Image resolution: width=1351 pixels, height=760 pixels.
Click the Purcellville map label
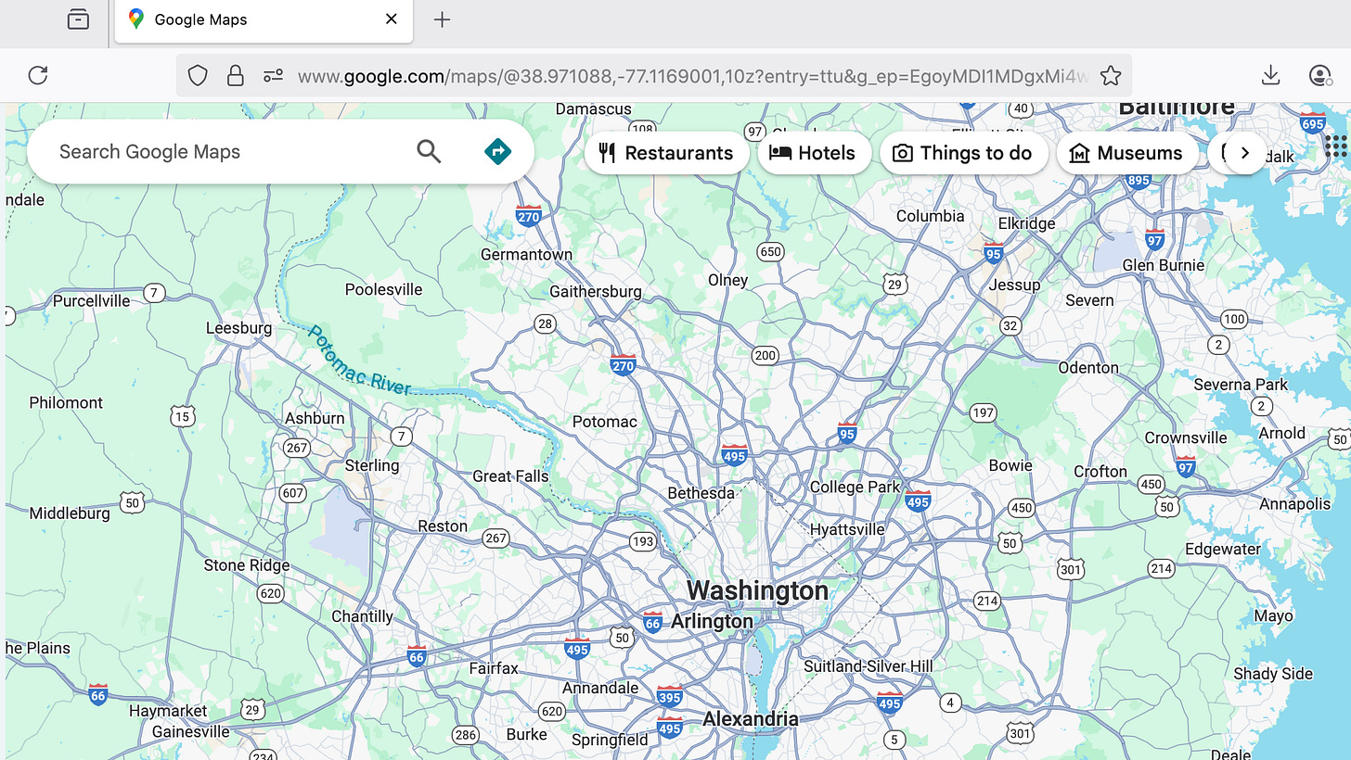(x=92, y=300)
